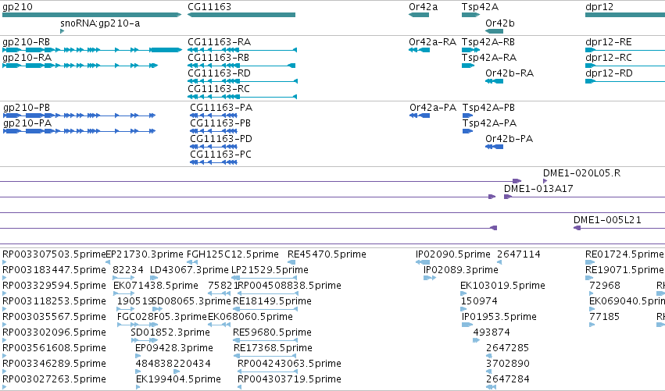This screenshot has height=391, width=665.
Task: Select the Tsp42A-PB protein label
Action: tap(488, 108)
